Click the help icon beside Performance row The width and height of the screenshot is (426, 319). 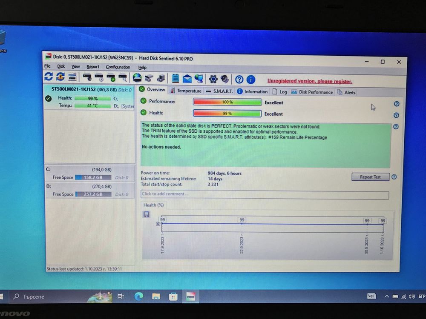click(x=397, y=104)
